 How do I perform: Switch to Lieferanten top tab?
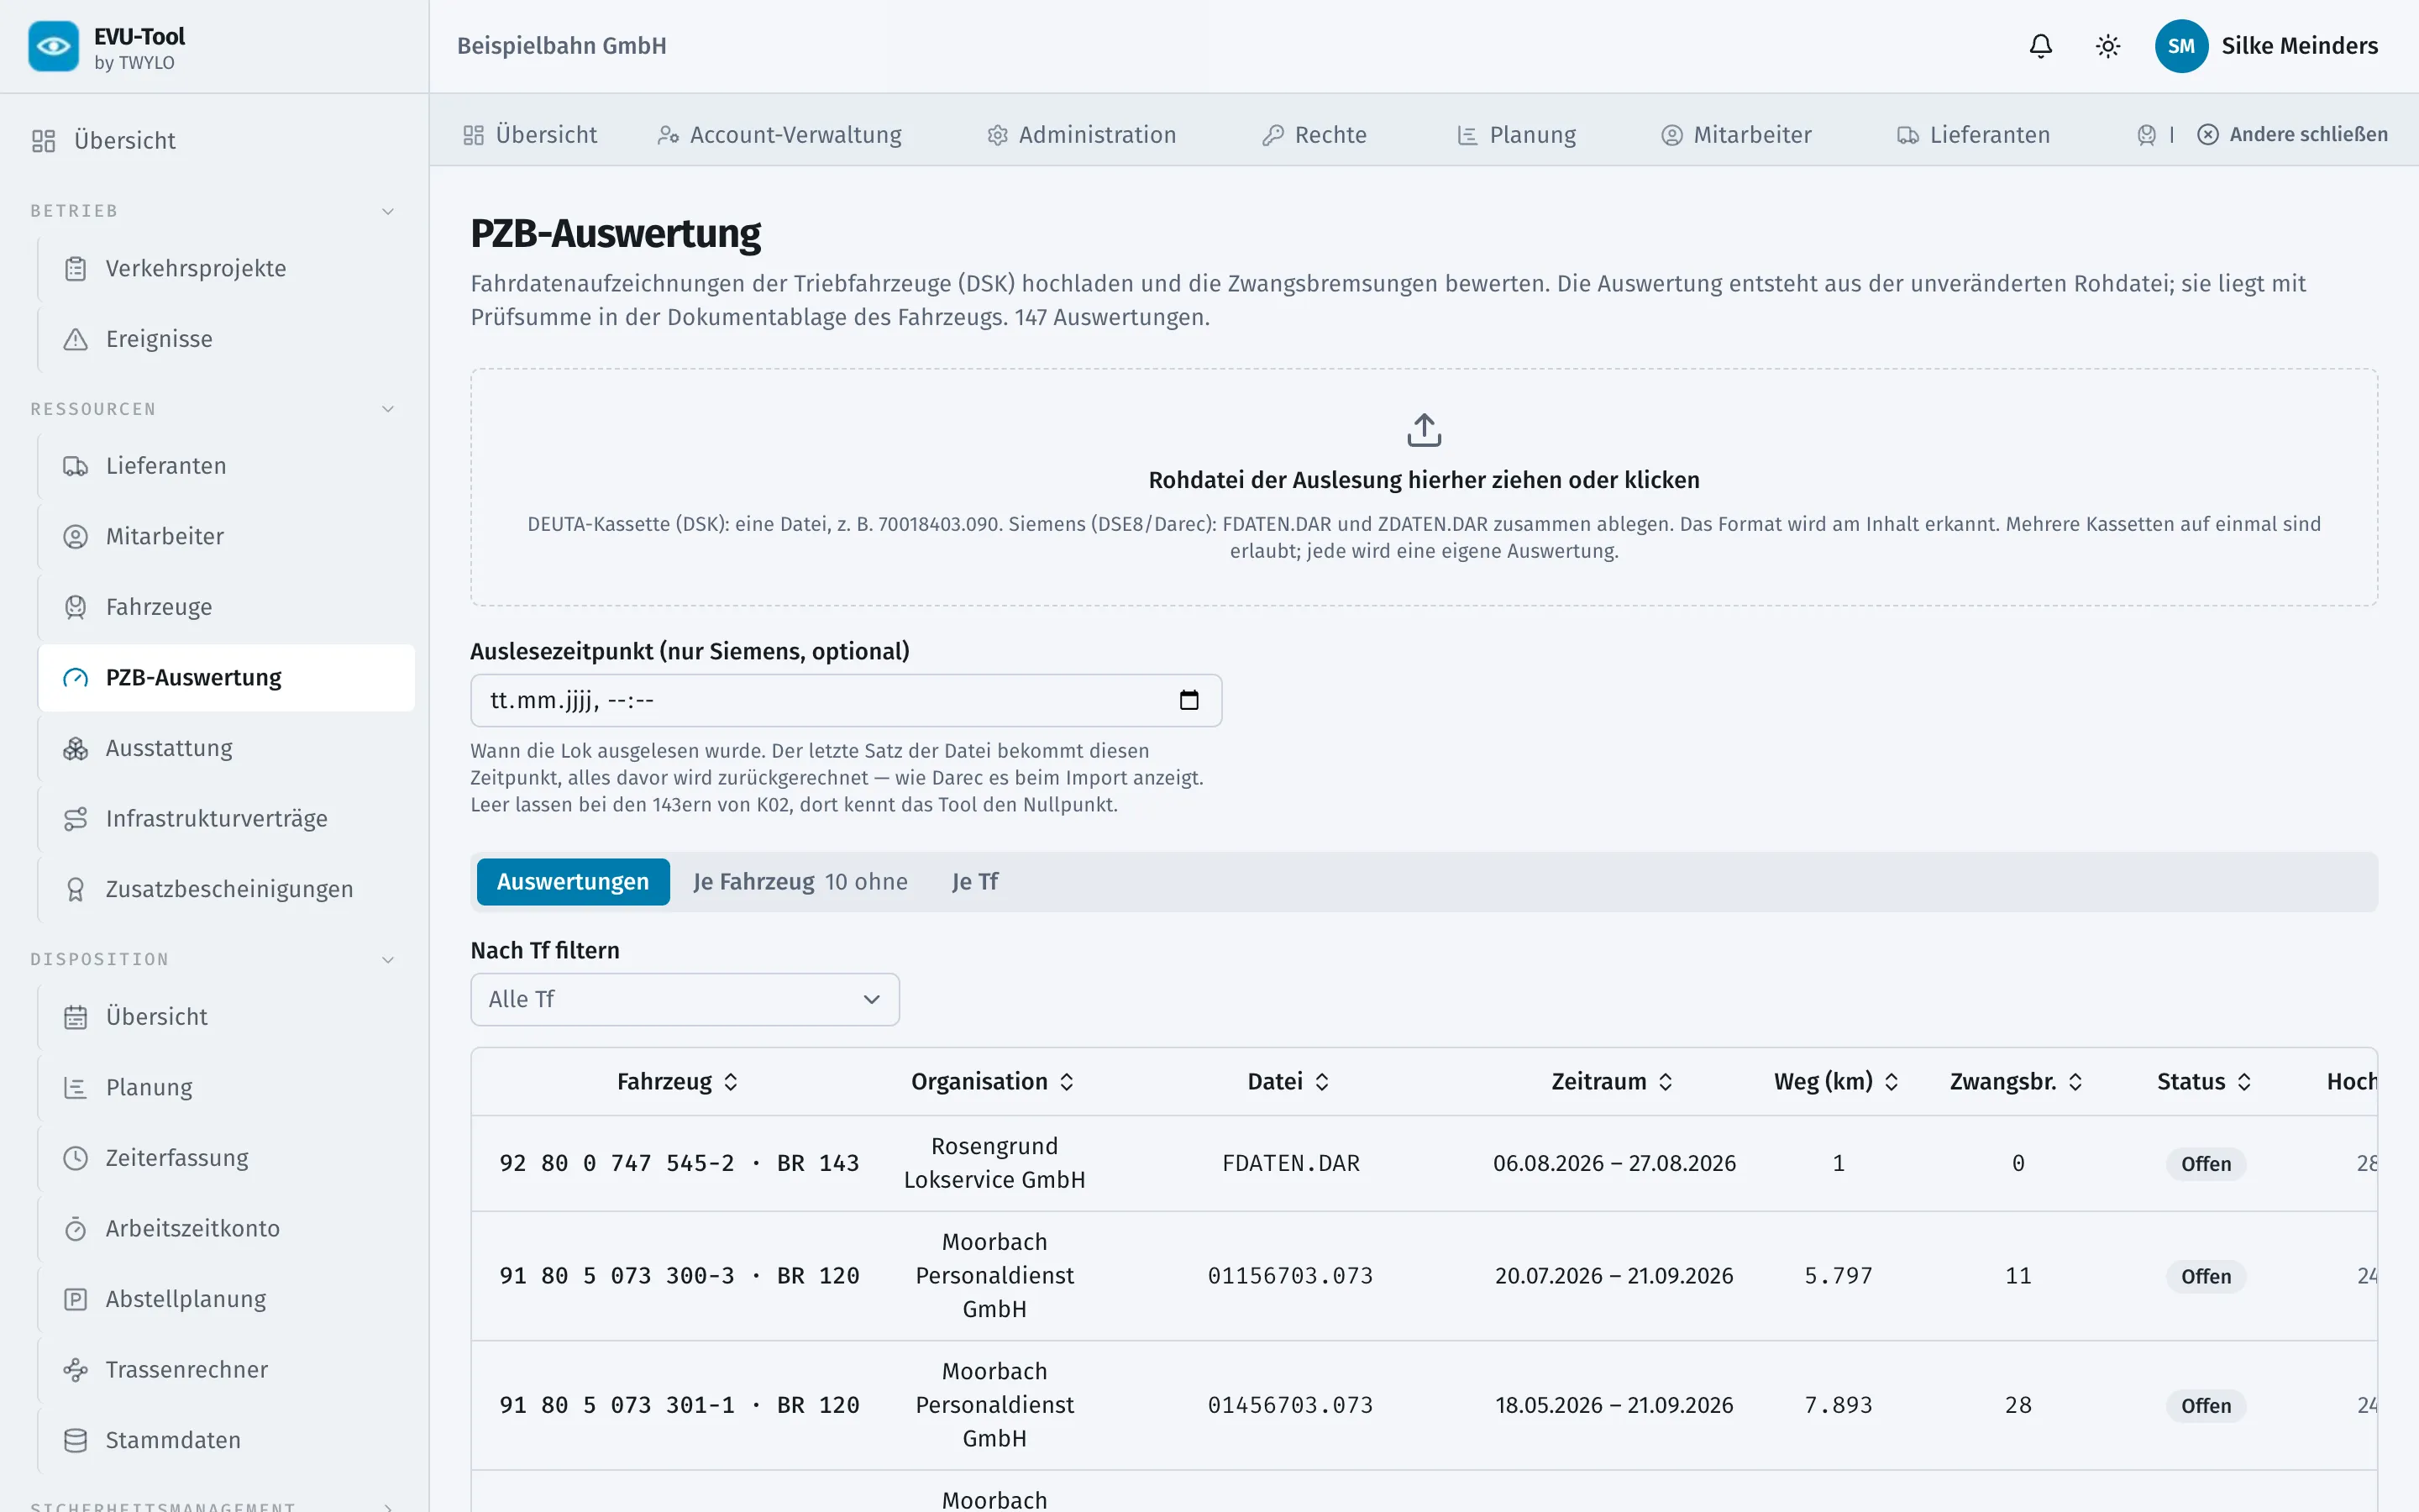[x=1973, y=135]
